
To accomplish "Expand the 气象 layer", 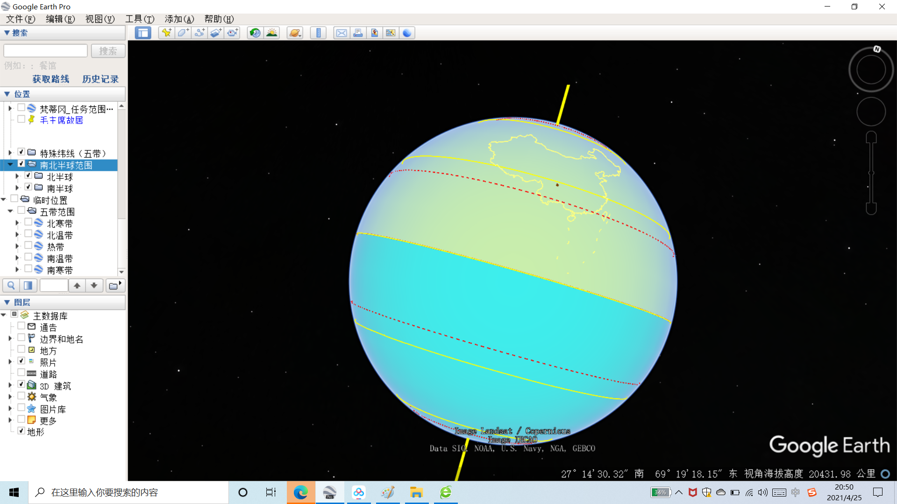I will coord(10,397).
